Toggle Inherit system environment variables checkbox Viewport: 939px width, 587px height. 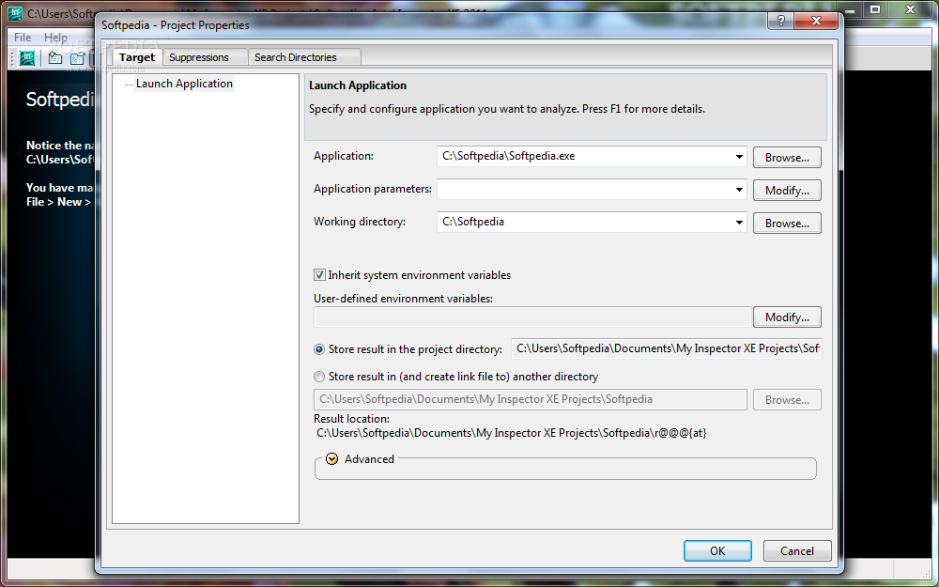coord(320,275)
